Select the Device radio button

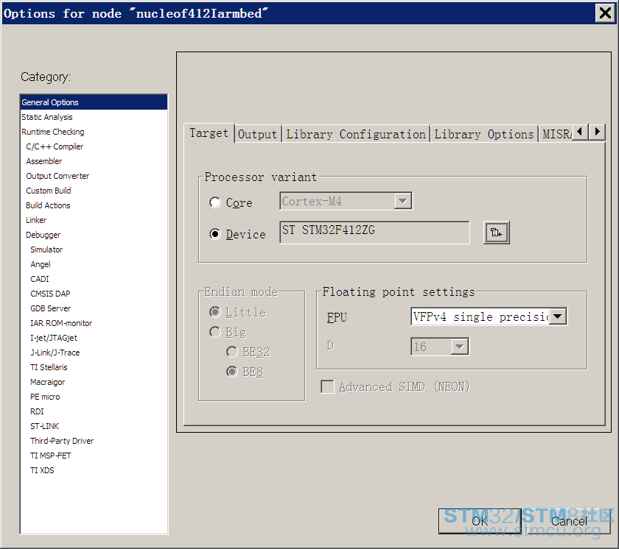point(215,234)
